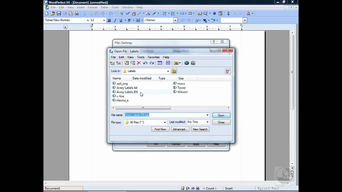Expand the Look in Labels dropdown
Screen dimensions: 342x192
pyautogui.click(x=168, y=71)
